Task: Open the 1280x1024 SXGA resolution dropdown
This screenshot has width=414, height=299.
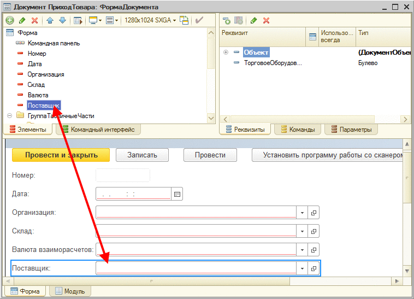Action: pyautogui.click(x=150, y=20)
